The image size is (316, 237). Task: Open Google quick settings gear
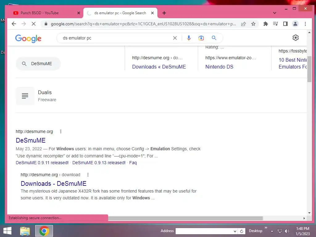click(x=295, y=38)
